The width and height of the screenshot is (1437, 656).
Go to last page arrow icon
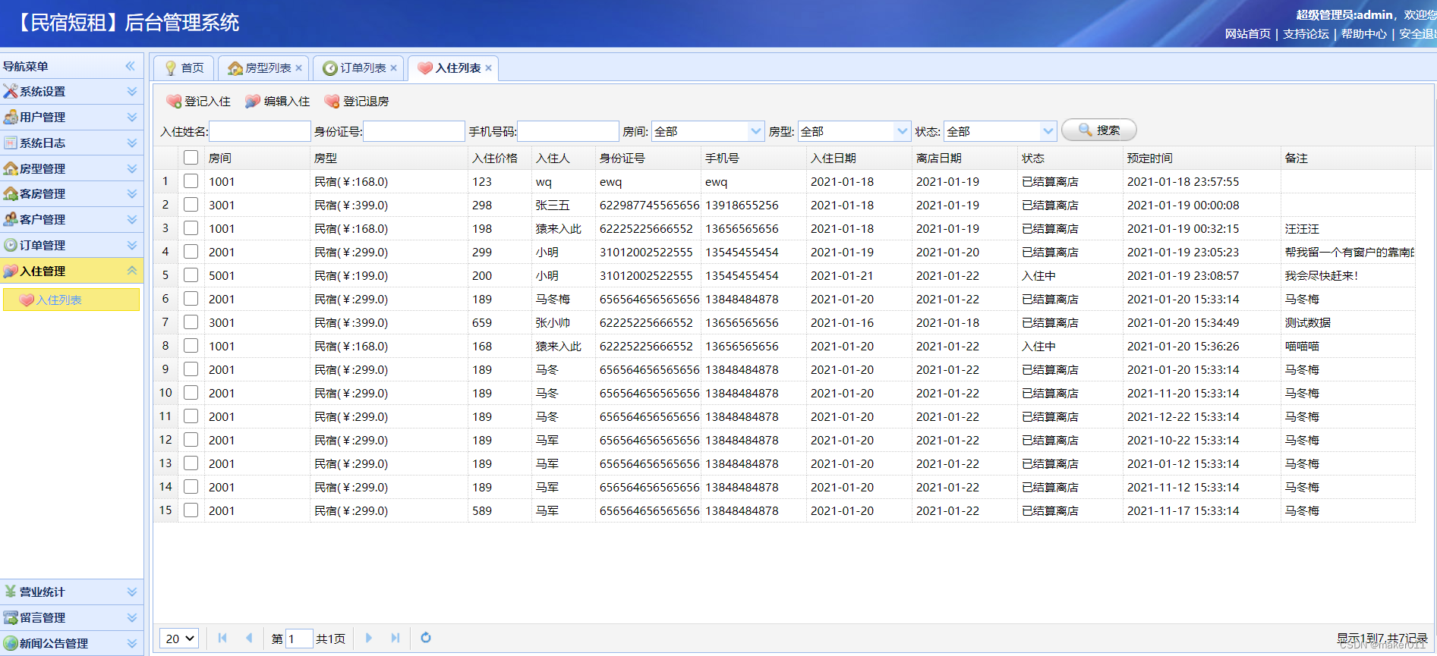[395, 638]
